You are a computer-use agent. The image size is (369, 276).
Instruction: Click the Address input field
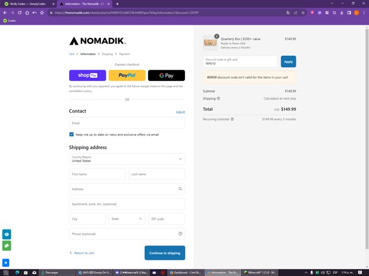(x=127, y=189)
